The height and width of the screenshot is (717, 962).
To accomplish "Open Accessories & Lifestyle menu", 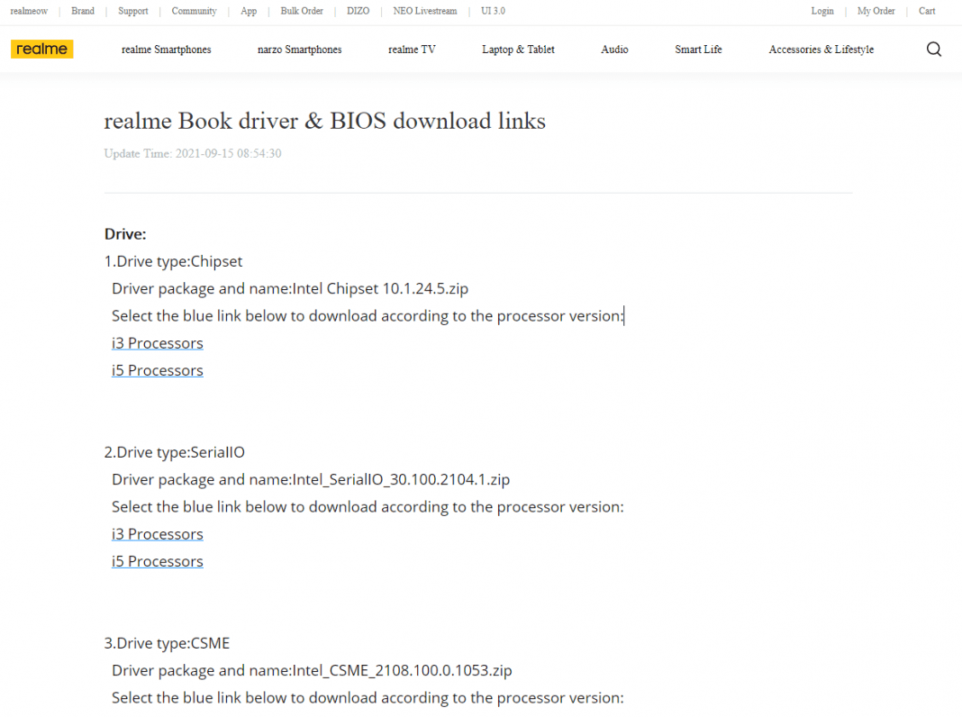I will 821,50.
